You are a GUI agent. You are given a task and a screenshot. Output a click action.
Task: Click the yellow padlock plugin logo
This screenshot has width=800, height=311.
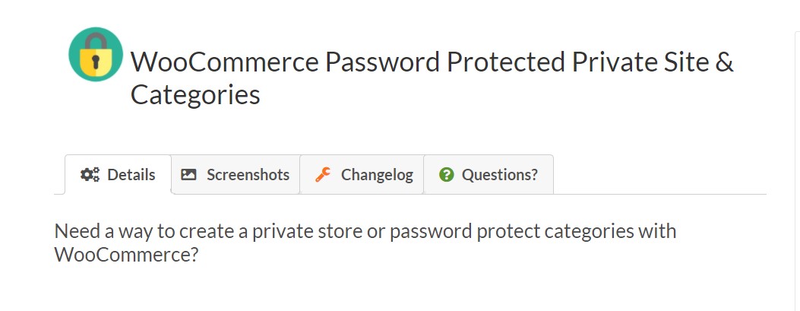[96, 54]
